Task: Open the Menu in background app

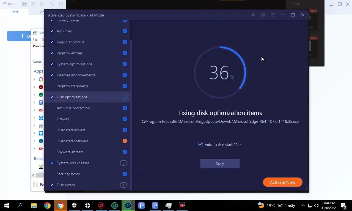Action: pos(10,4)
